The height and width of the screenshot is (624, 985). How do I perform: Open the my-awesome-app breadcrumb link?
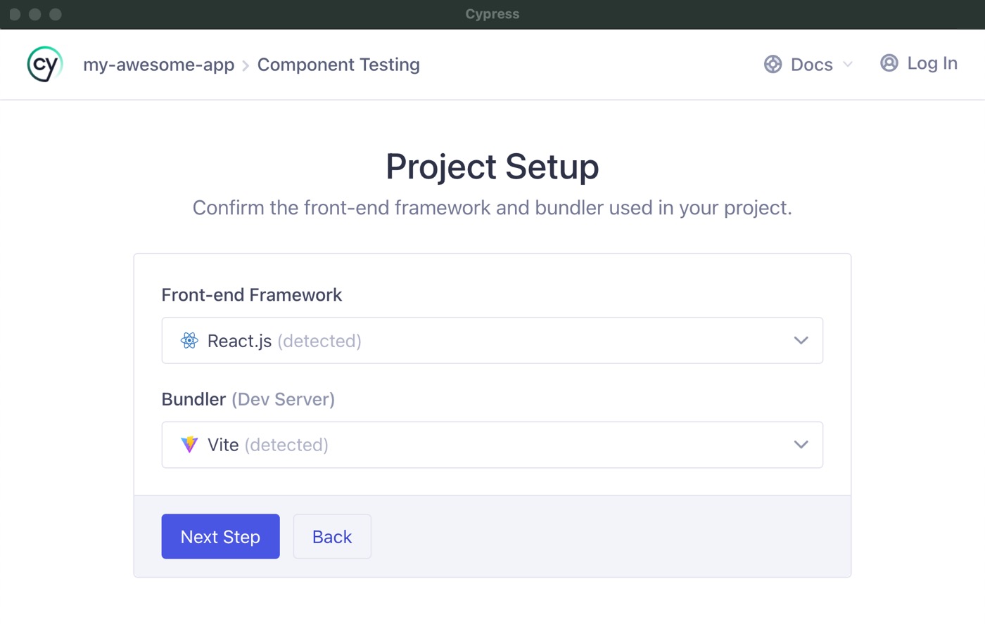point(158,64)
